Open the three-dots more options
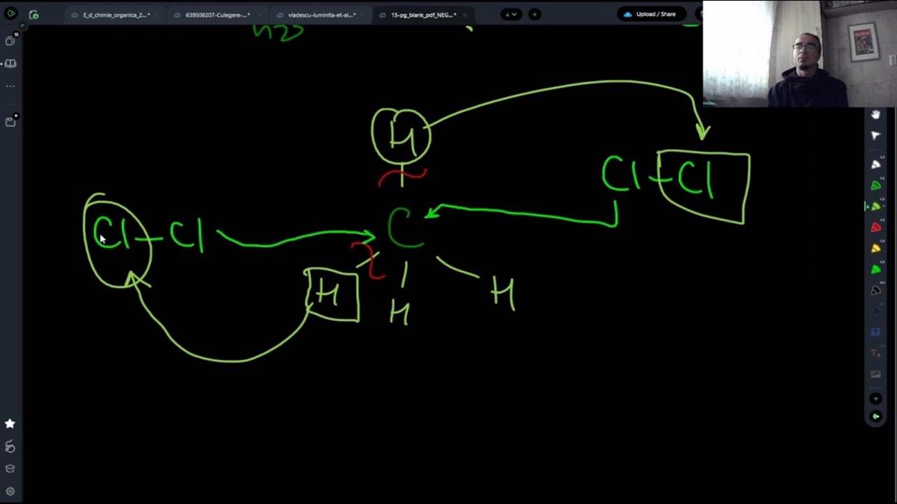Screen dimensions: 897x504 click(10, 85)
